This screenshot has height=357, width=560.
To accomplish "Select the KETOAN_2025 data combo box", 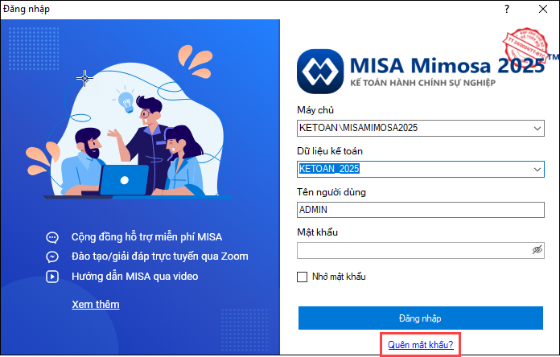I will coord(420,169).
